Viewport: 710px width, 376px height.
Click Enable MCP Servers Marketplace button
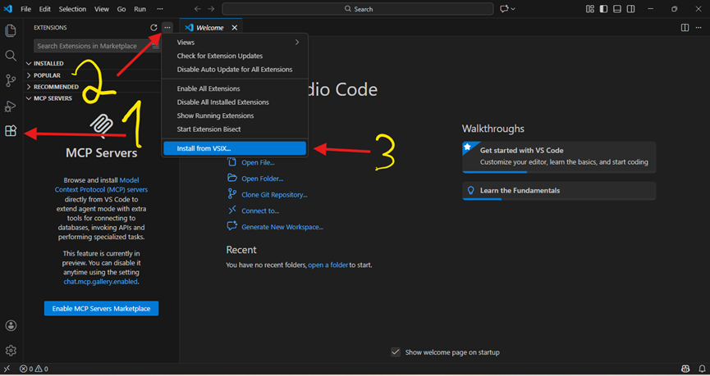101,308
